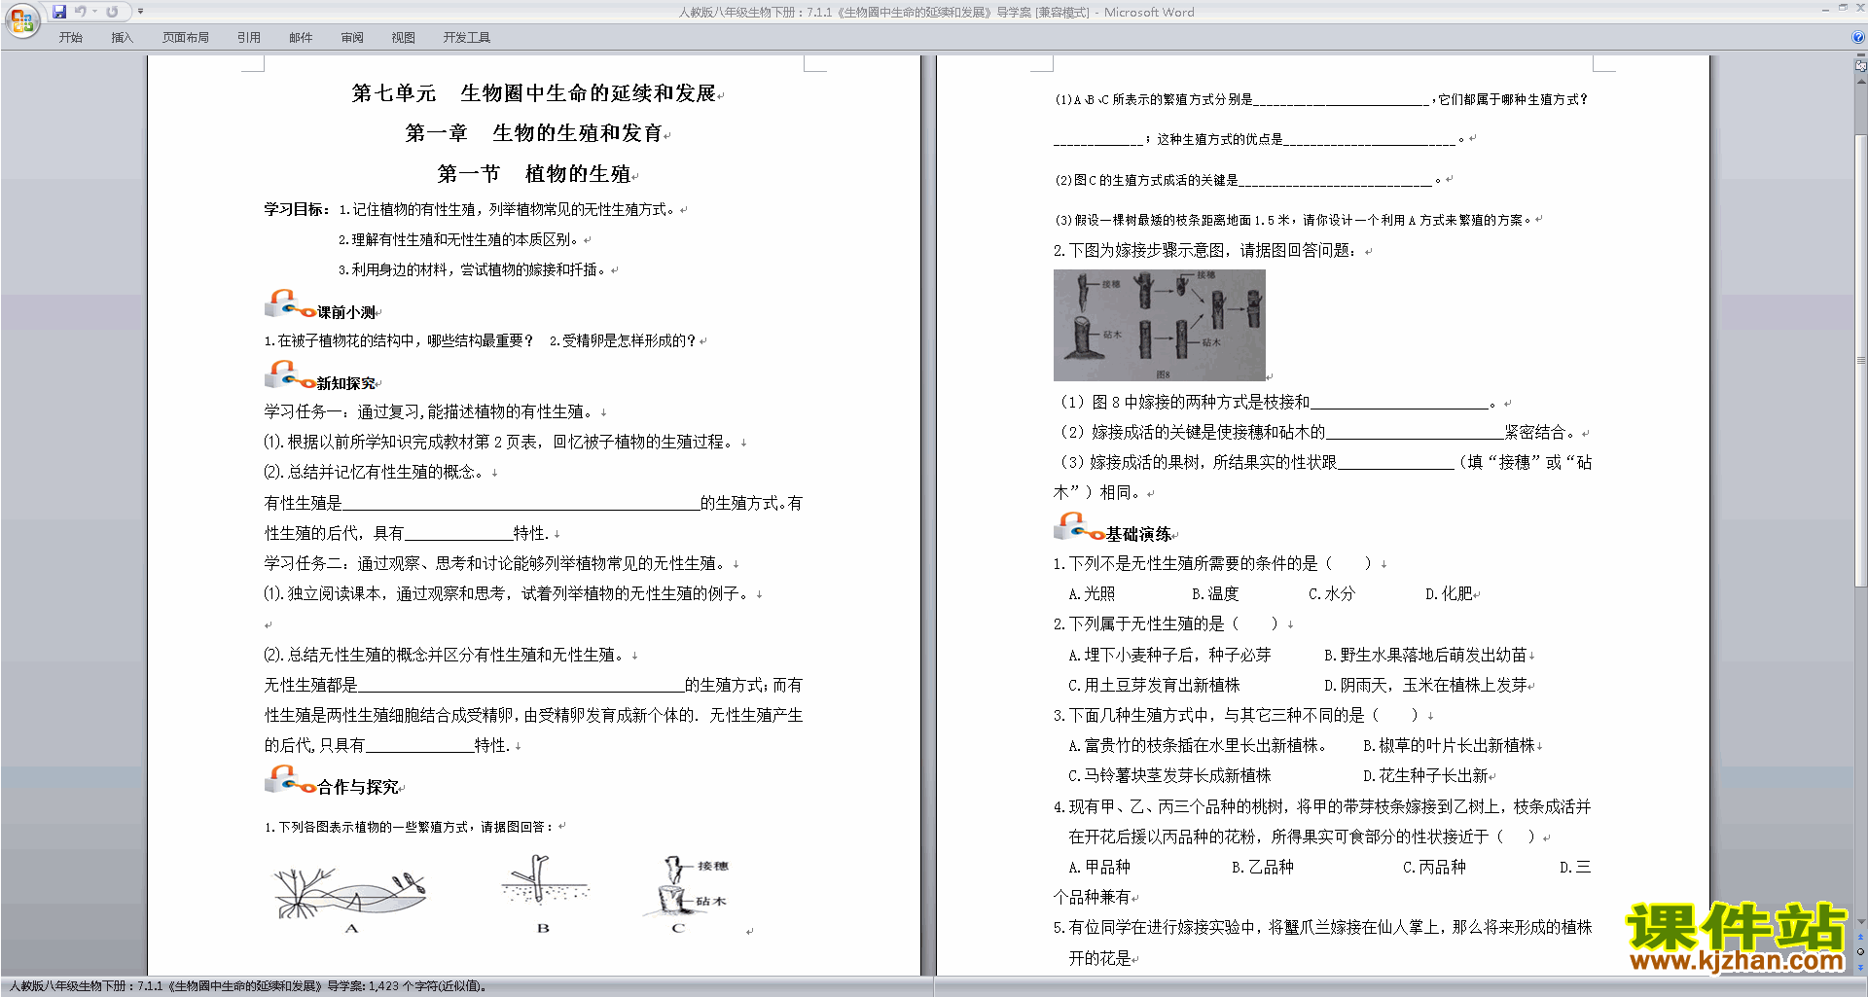Click the blank after 有性生殖是
Image resolution: width=1868 pixels, height=997 pixels.
coord(521,504)
